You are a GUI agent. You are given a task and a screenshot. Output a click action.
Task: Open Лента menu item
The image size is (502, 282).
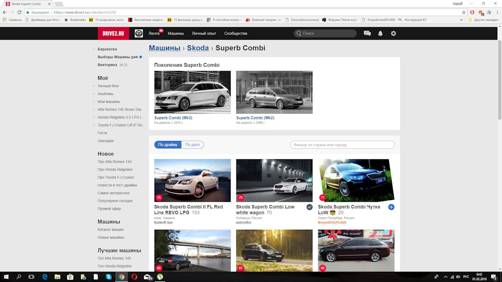click(154, 33)
